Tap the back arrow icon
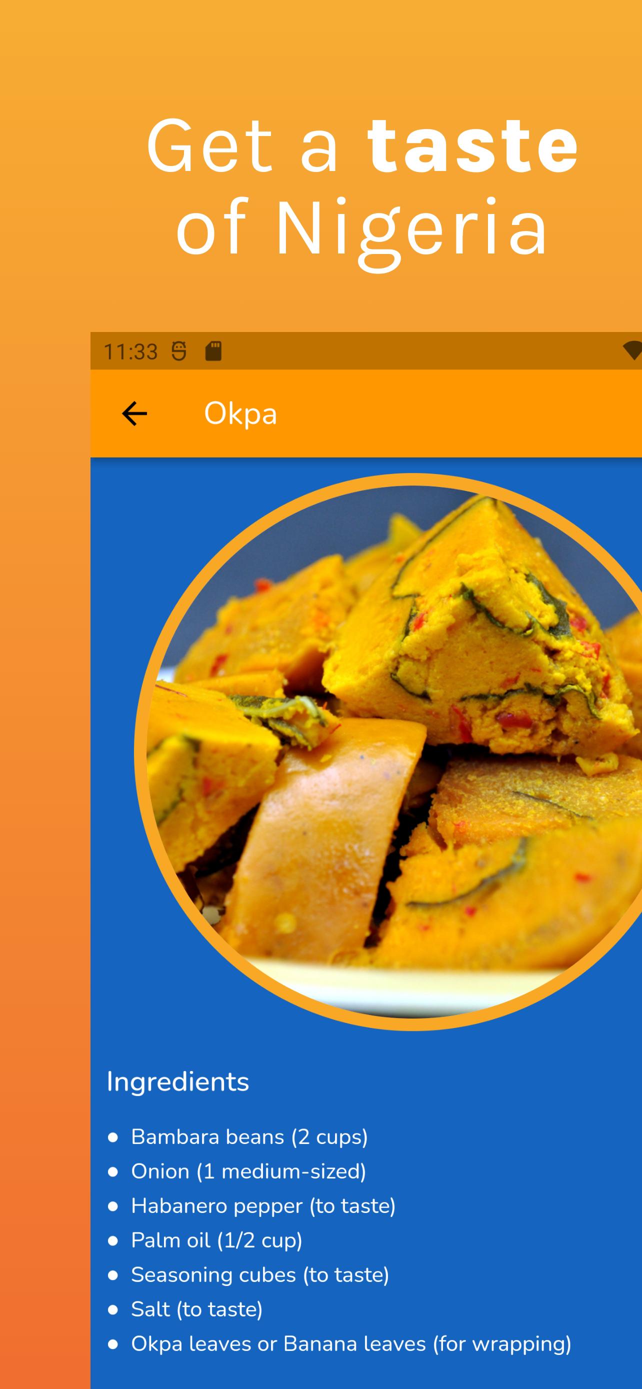Image resolution: width=642 pixels, height=1389 pixels. point(134,413)
